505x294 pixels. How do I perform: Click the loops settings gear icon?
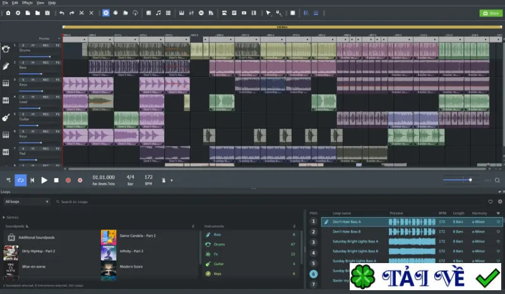tap(500, 202)
